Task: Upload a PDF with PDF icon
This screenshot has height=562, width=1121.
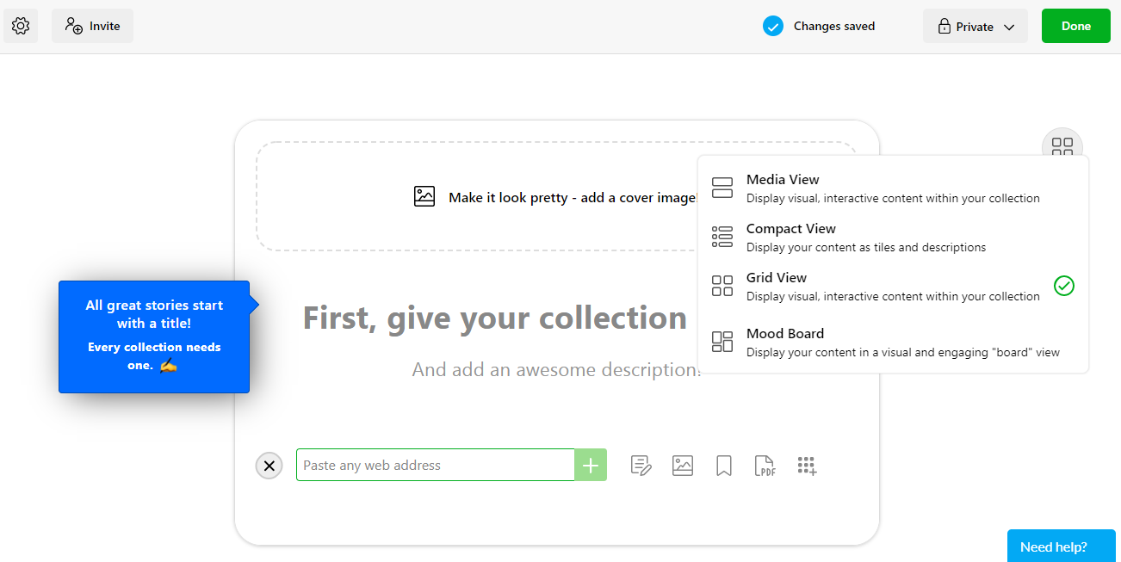Action: pyautogui.click(x=765, y=466)
